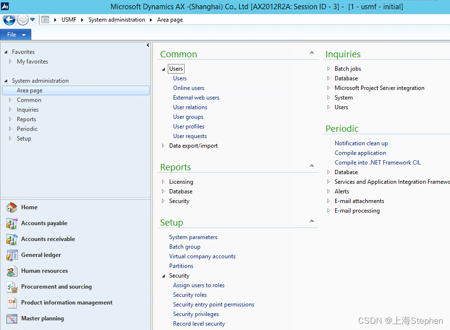This screenshot has height=330, width=450.
Task: Expand Inquiries in the navigation pane
Action: point(10,110)
